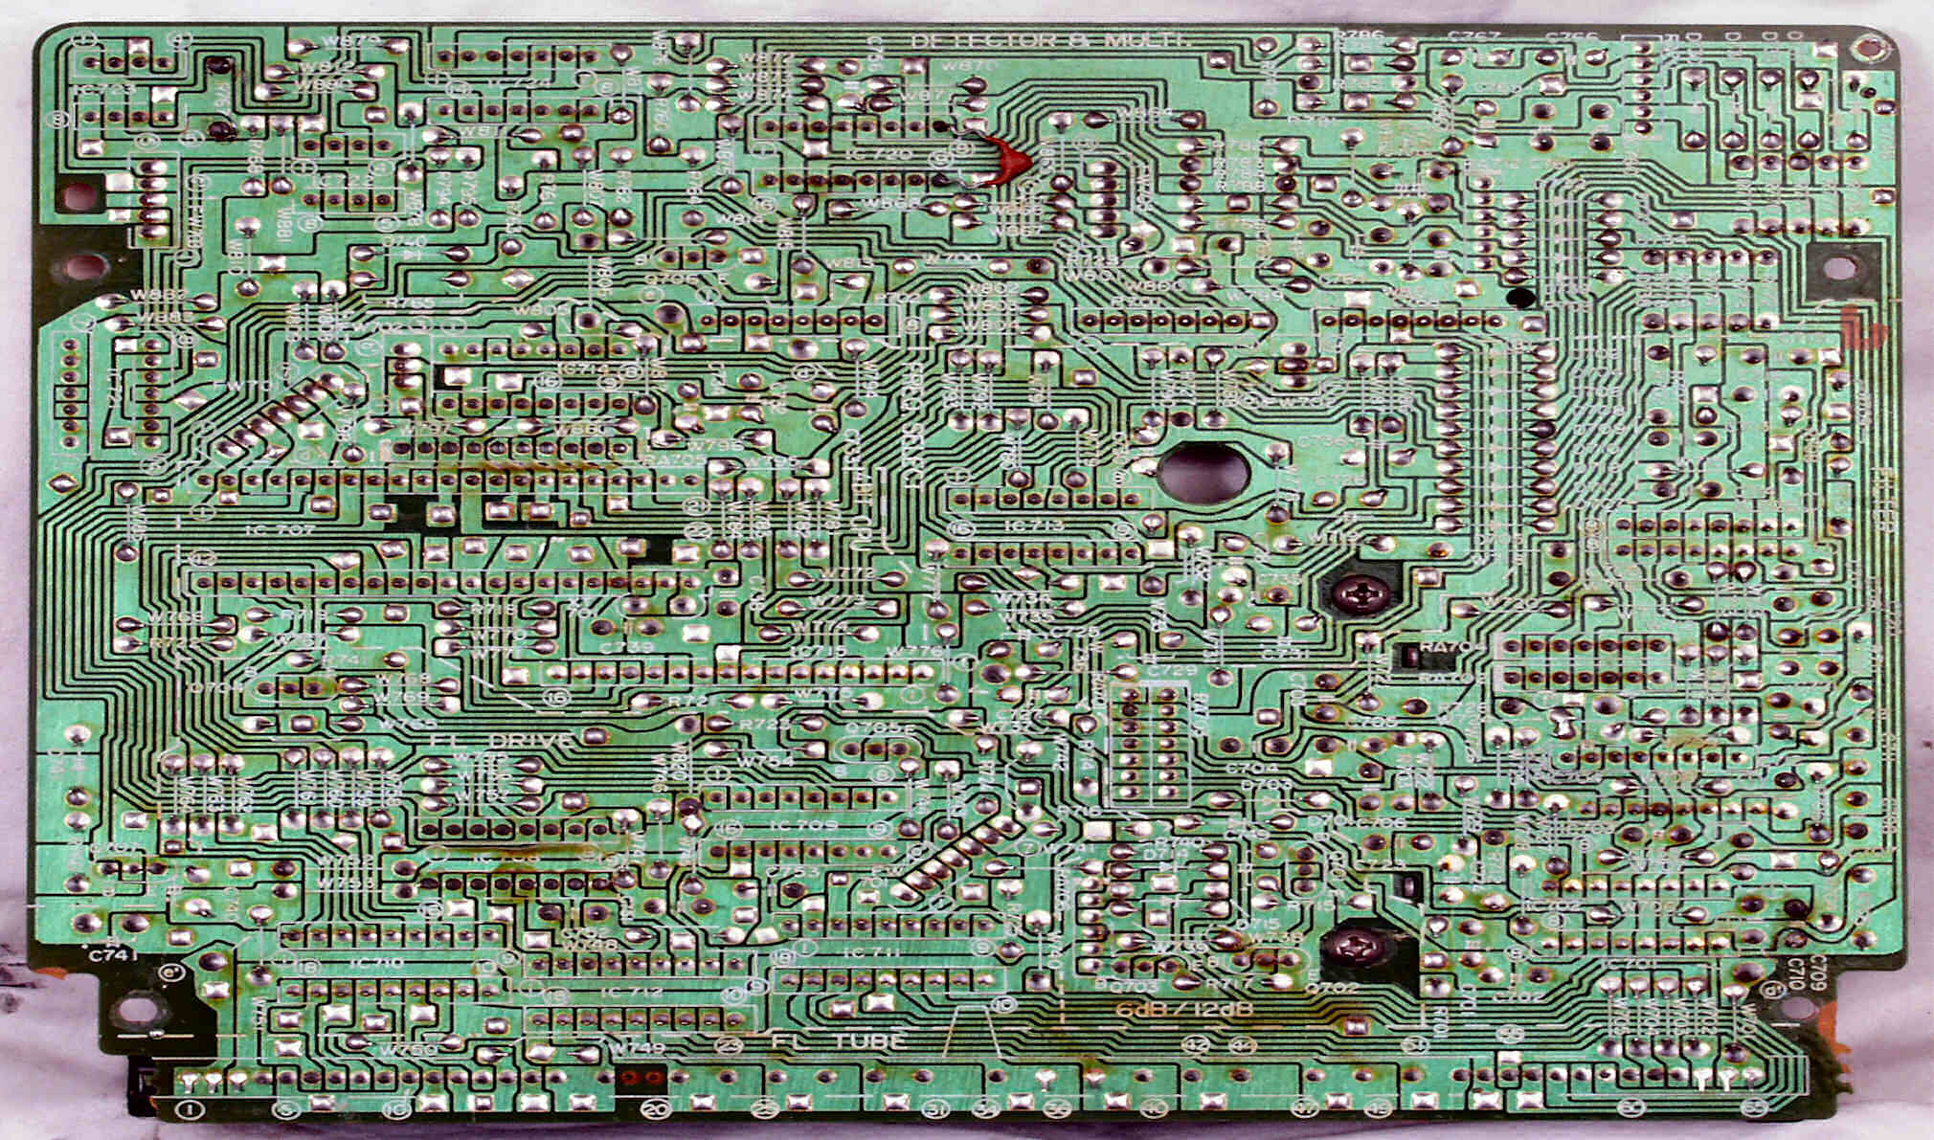Click the orange 6dB/12dB marking
Viewport: 1934px width, 1140px height.
1184,1011
